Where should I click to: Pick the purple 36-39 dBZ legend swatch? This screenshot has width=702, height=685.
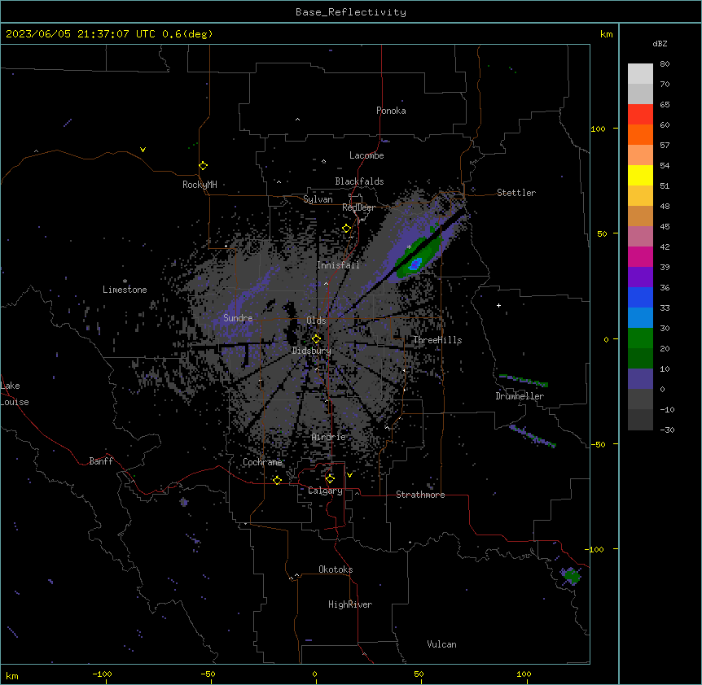coord(640,277)
